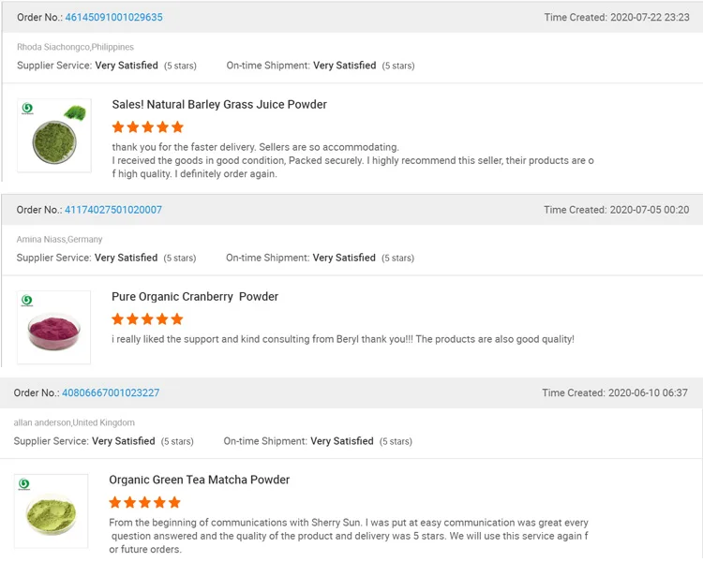This screenshot has width=703, height=562.
Task: Click the star rating under Cranberry Powder
Action: pos(147,319)
